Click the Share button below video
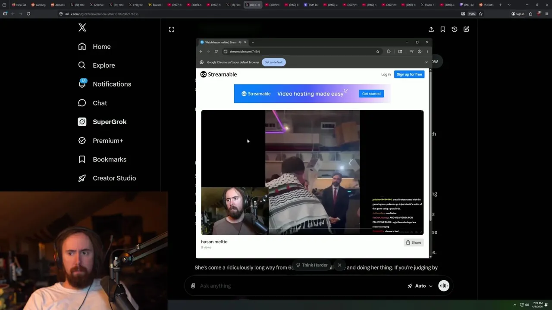Screen dimensions: 552x310 coord(413,242)
